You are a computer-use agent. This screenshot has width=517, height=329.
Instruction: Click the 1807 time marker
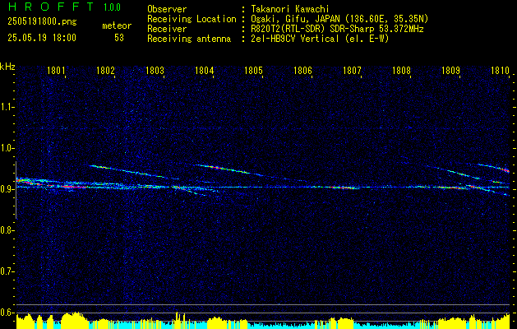tap(352, 70)
